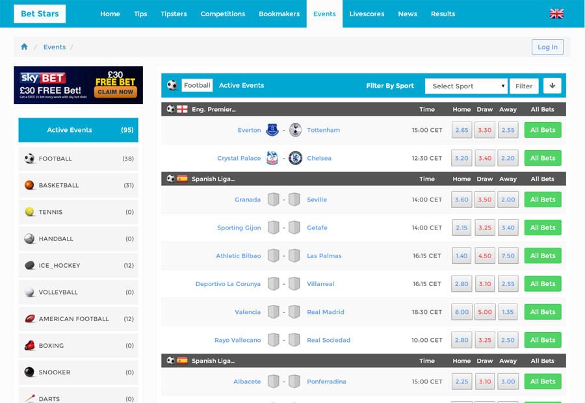Open the Tips menu
Image resolution: width=585 pixels, height=403 pixels.
point(140,14)
